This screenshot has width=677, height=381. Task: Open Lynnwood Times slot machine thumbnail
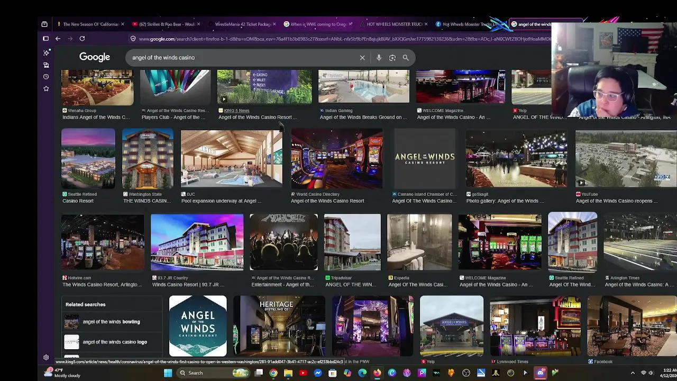pos(535,326)
